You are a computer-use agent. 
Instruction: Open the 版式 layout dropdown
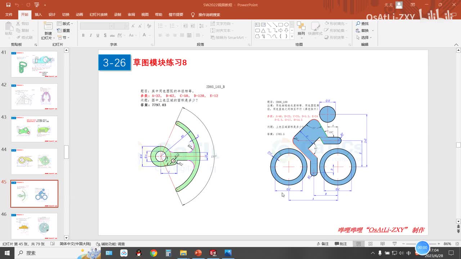click(65, 24)
